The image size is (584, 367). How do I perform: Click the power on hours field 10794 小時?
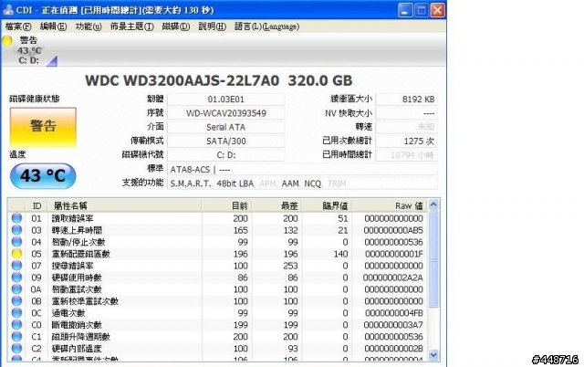point(407,155)
